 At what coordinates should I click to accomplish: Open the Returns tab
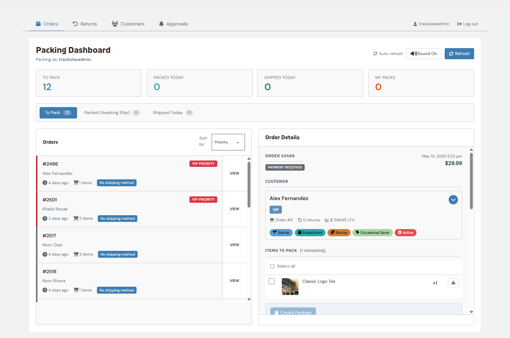click(85, 24)
